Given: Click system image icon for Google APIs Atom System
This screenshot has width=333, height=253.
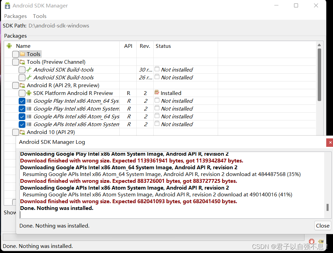Looking at the screenshot, I should point(29,124).
